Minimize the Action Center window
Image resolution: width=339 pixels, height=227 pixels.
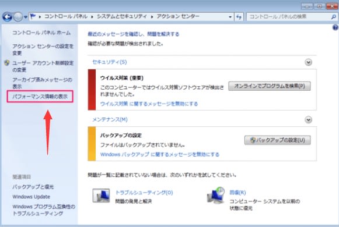(307, 6)
